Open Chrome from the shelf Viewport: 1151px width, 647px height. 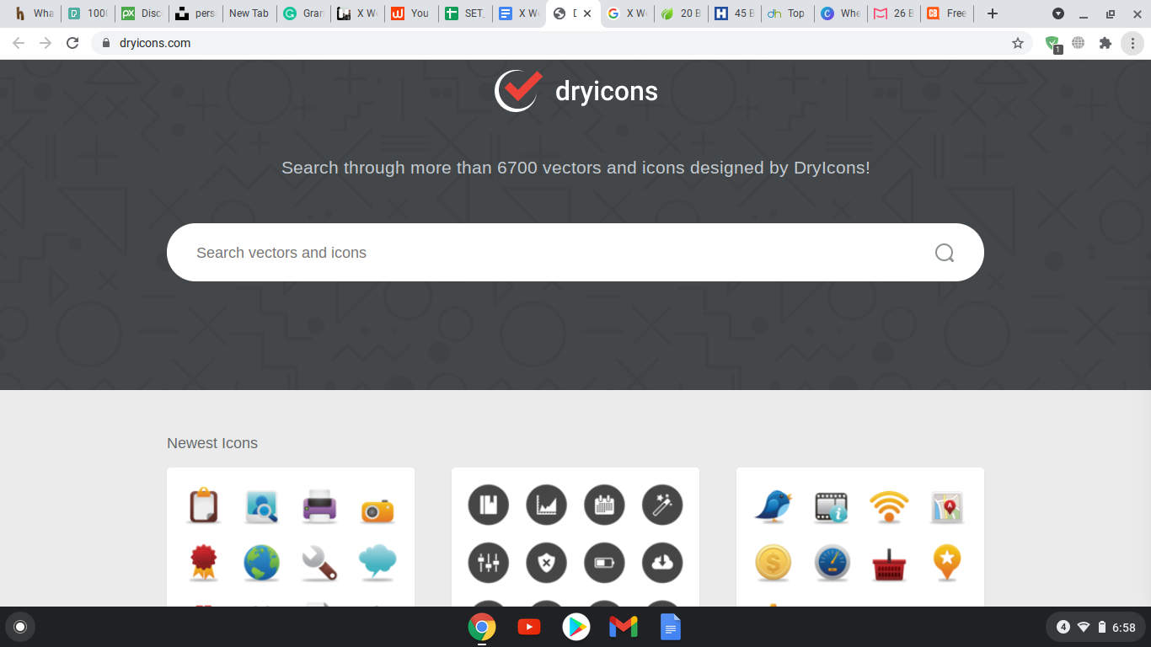[482, 627]
